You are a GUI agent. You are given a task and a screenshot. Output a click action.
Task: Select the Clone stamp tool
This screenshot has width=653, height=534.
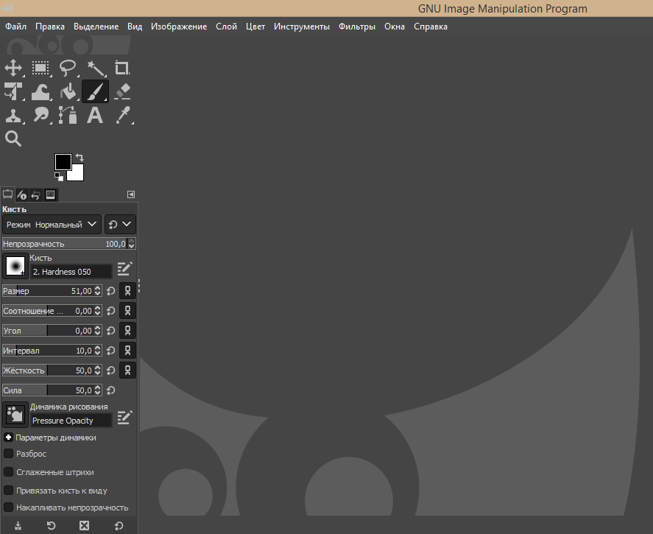(13, 115)
